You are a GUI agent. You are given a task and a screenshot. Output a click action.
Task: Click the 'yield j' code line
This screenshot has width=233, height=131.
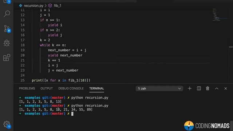(55, 35)
